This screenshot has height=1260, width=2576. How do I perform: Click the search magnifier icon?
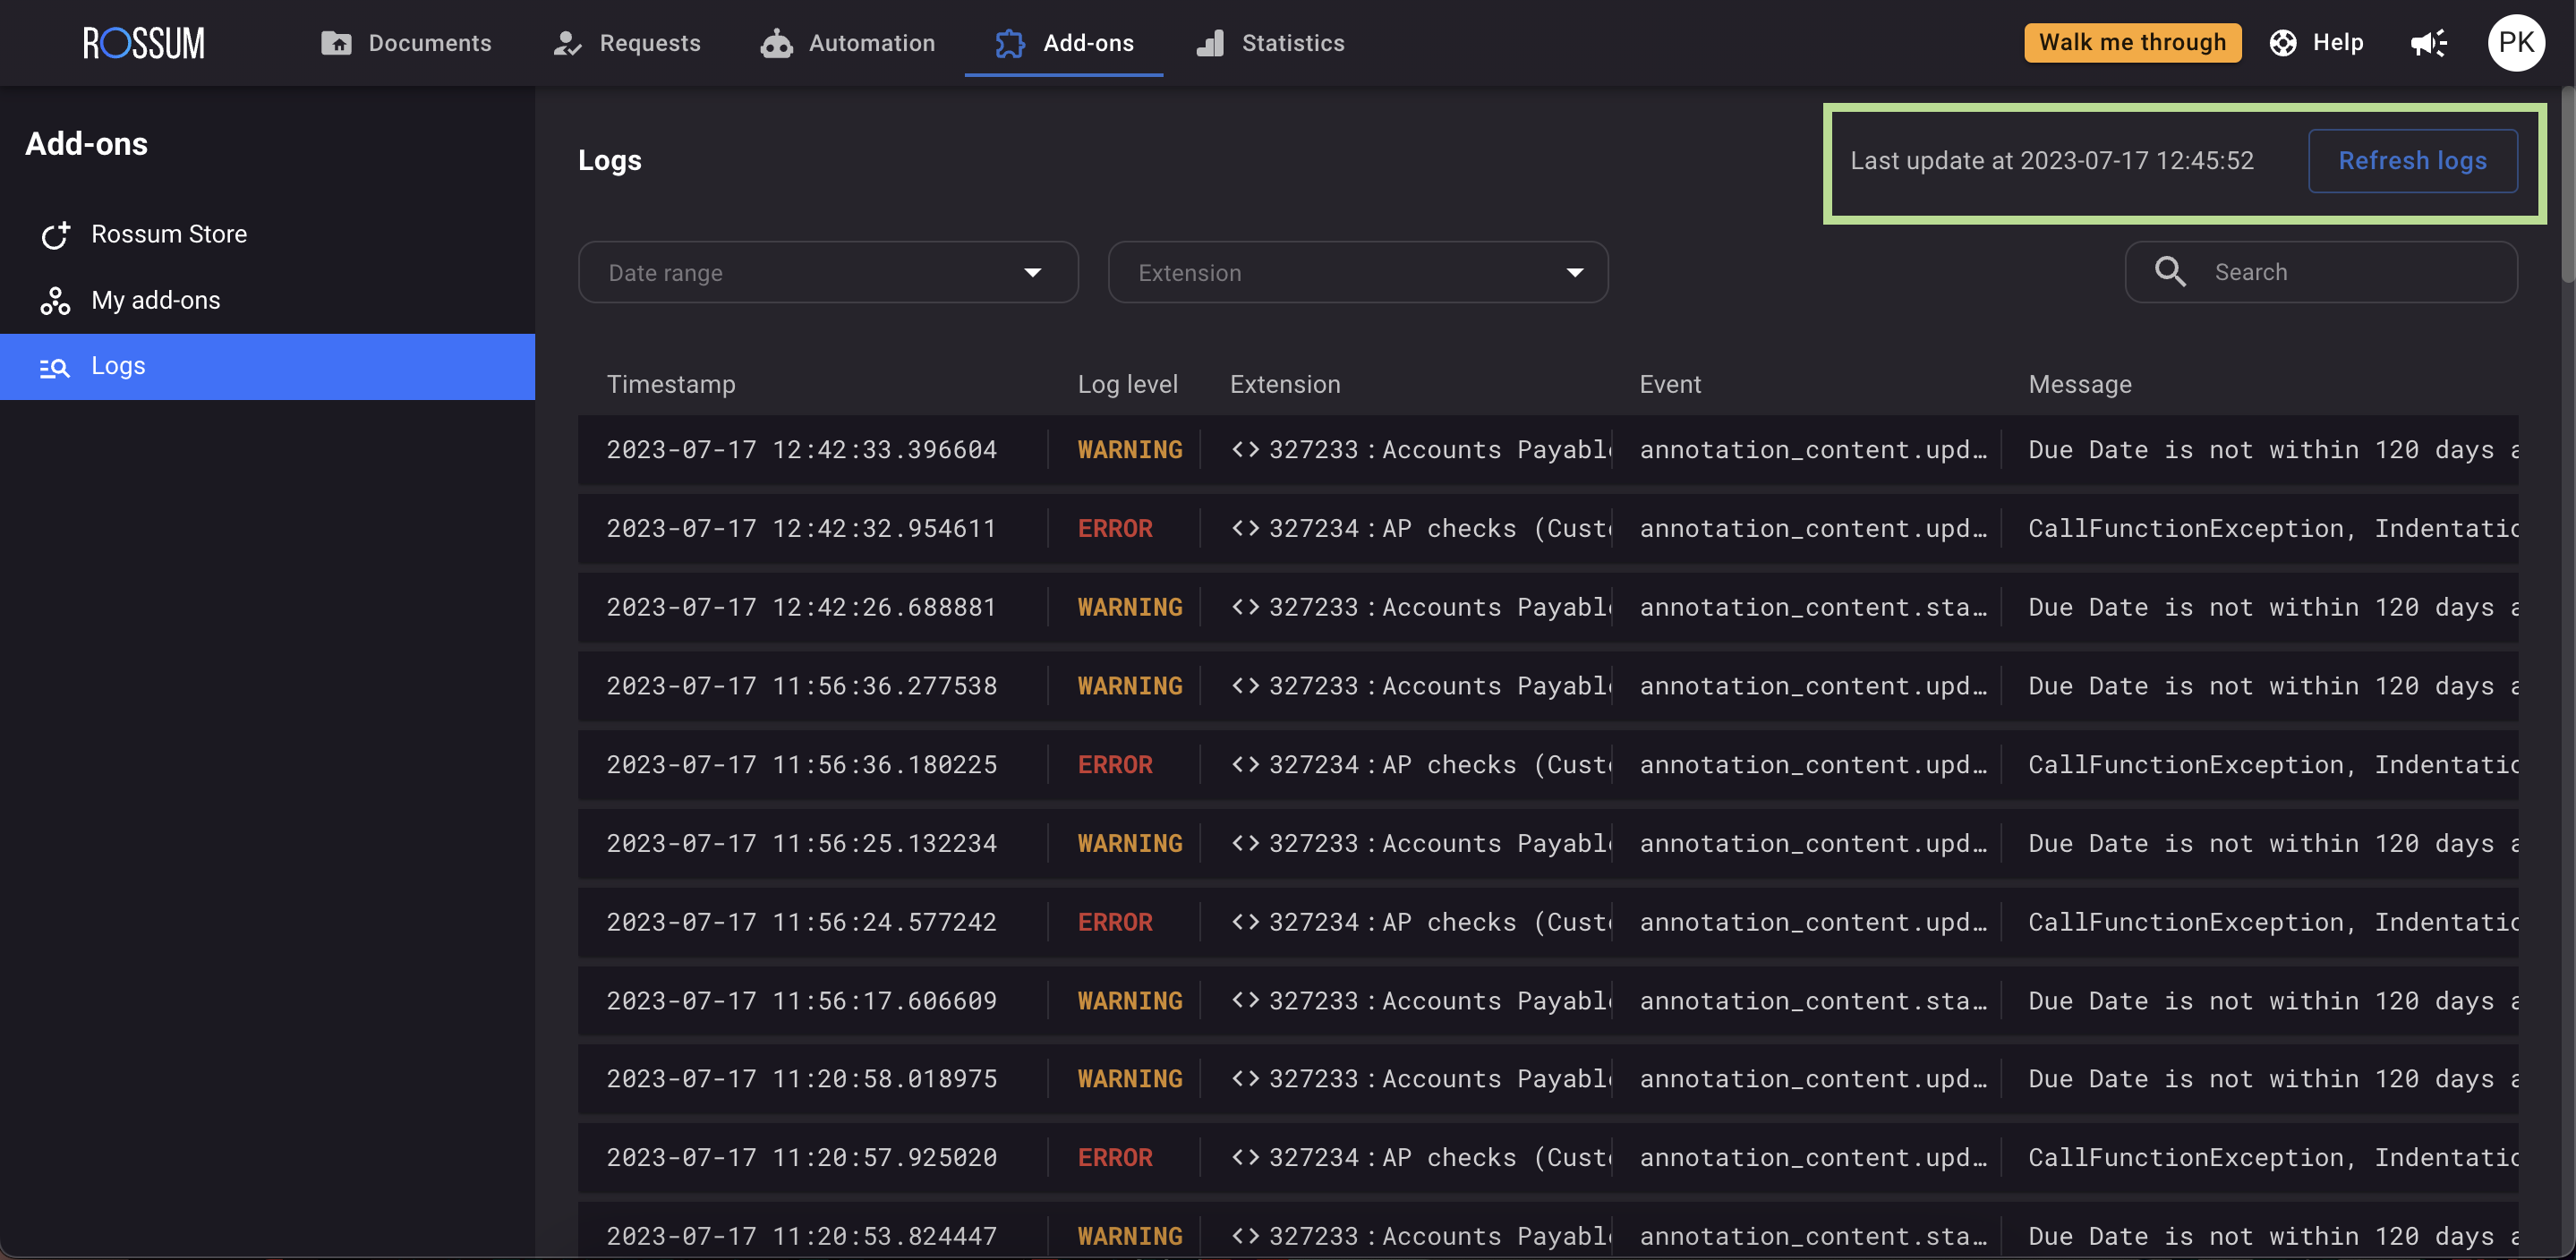[2169, 272]
